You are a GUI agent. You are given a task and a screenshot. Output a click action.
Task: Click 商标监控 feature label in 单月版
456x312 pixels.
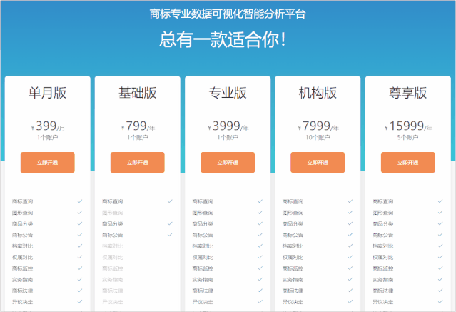pyautogui.click(x=22, y=268)
